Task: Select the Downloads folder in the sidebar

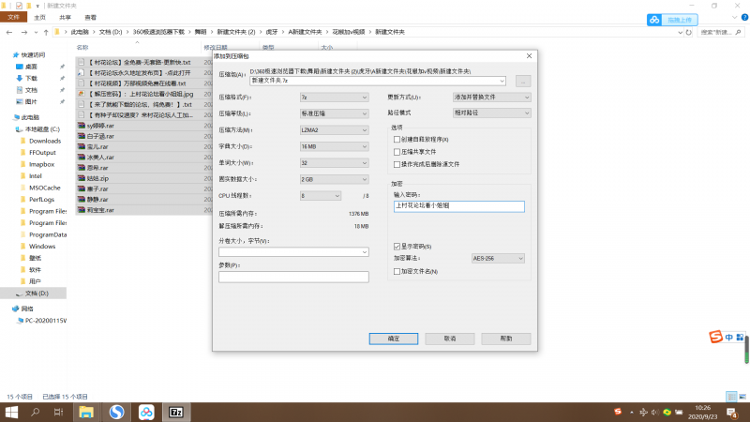Action: pos(45,141)
